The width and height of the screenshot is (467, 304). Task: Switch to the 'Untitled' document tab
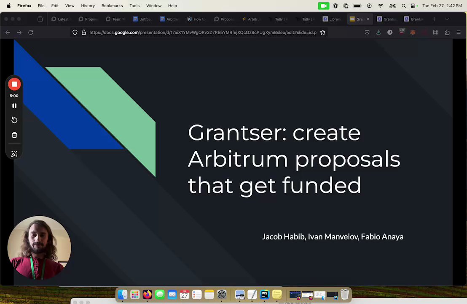click(x=142, y=19)
